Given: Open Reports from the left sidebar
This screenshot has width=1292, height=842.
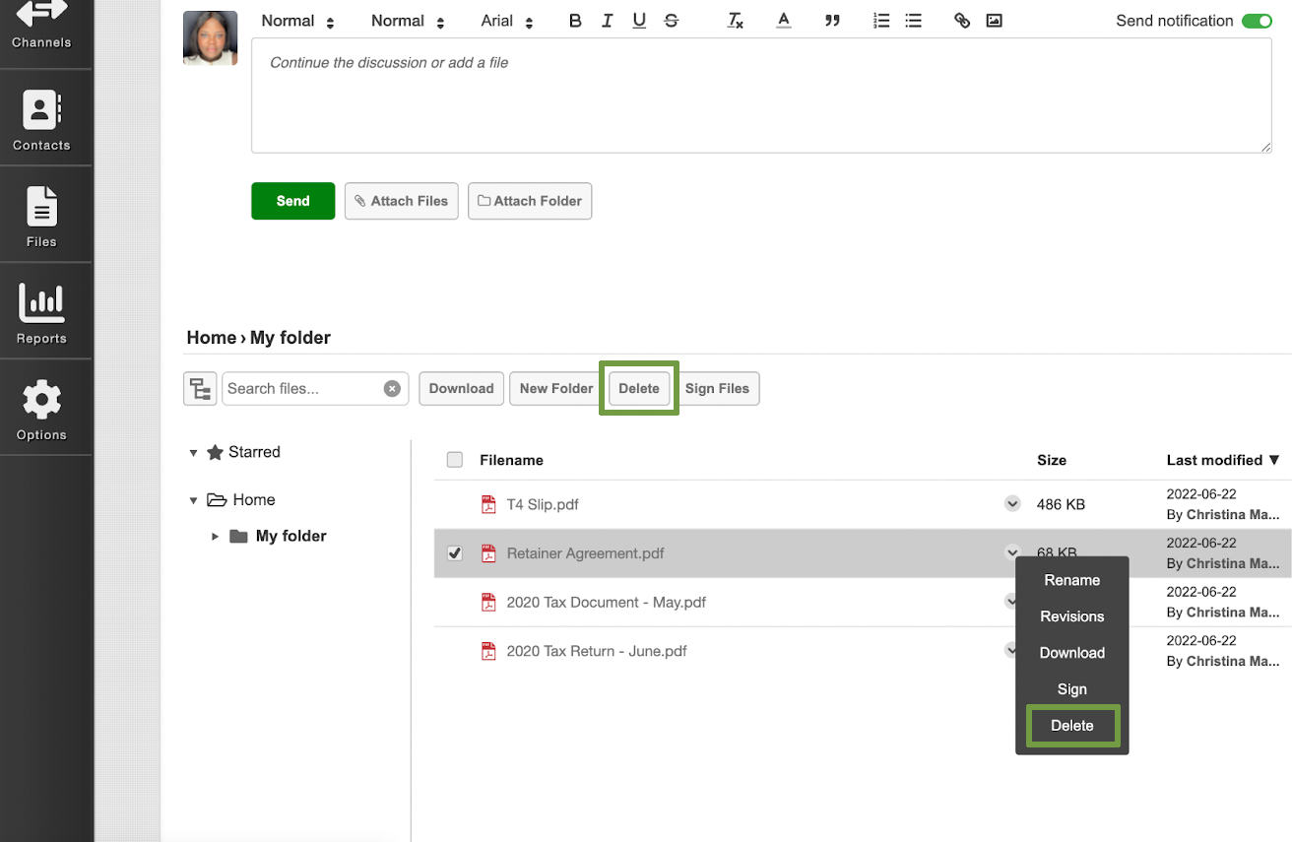Looking at the screenshot, I should [41, 312].
